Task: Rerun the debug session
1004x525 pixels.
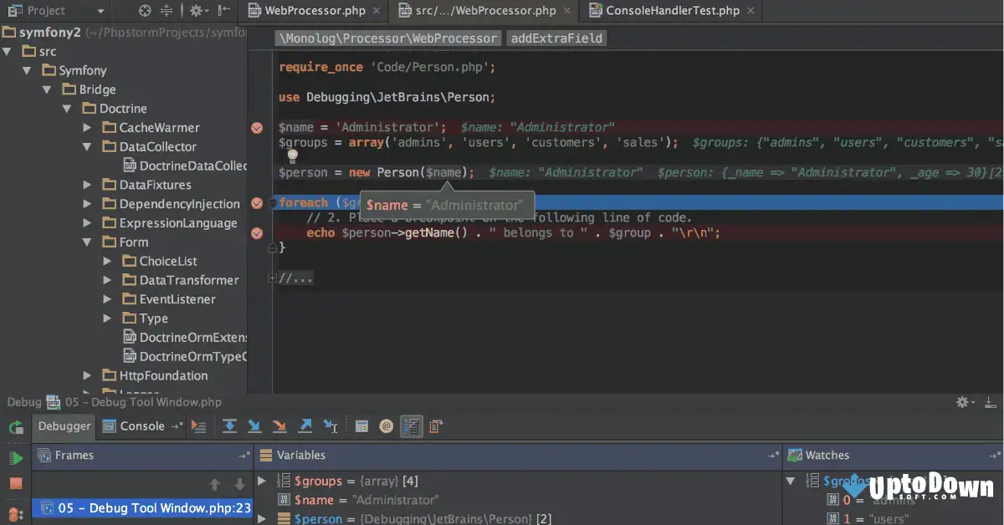Action: click(x=15, y=426)
